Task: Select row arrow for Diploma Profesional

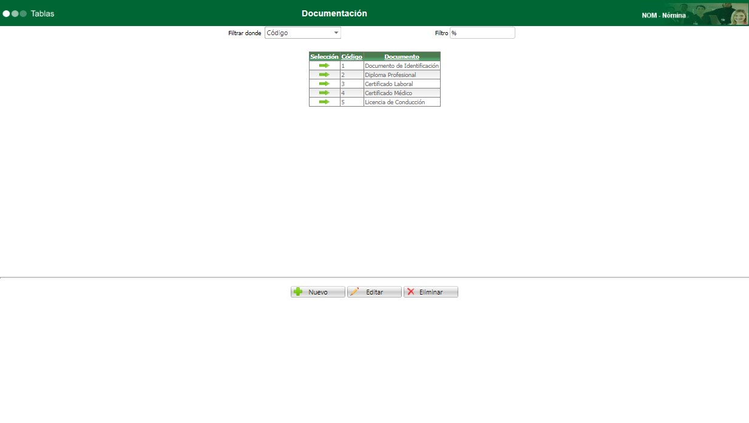Action: (x=324, y=75)
